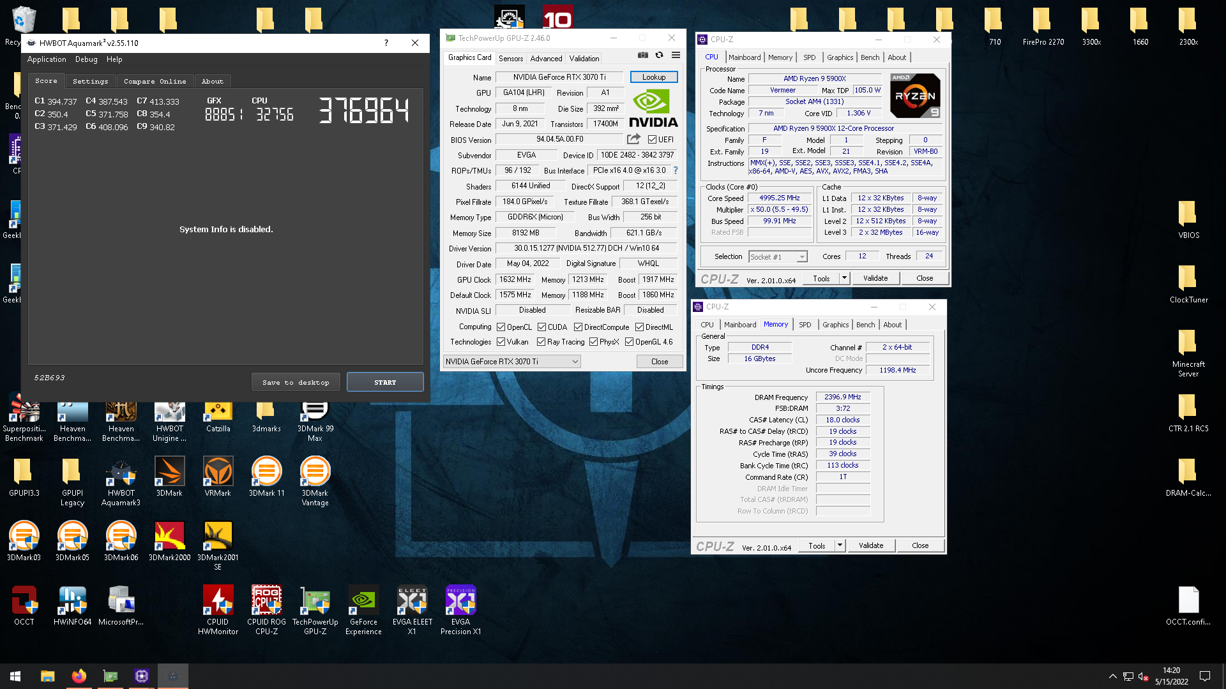The width and height of the screenshot is (1226, 689).
Task: Open the GPU-Z hamburger menu icon
Action: tap(676, 56)
